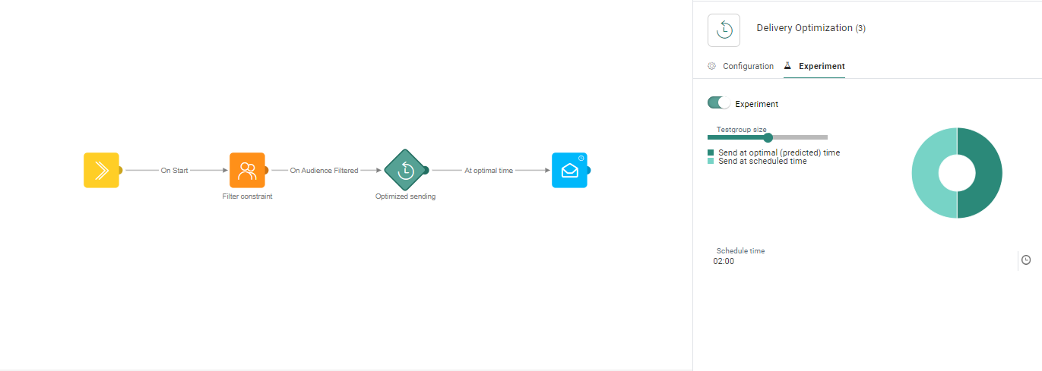Click the Start node output port
1042x371 pixels.
click(119, 171)
